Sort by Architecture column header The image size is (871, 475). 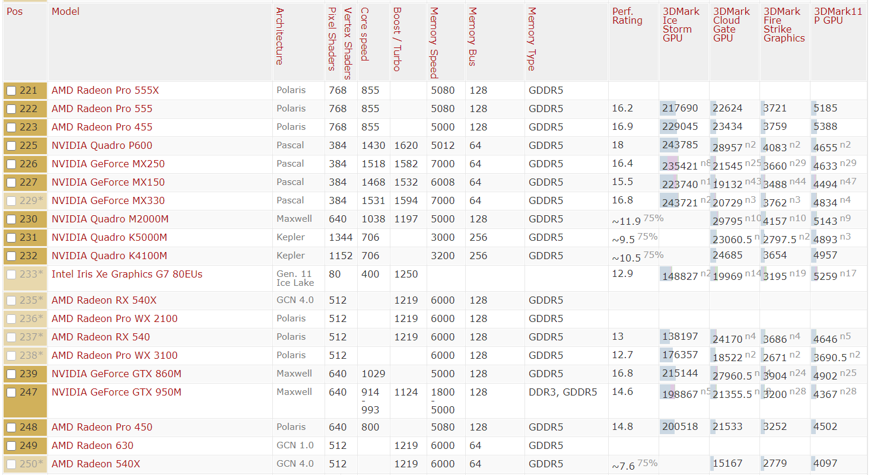pyautogui.click(x=280, y=36)
